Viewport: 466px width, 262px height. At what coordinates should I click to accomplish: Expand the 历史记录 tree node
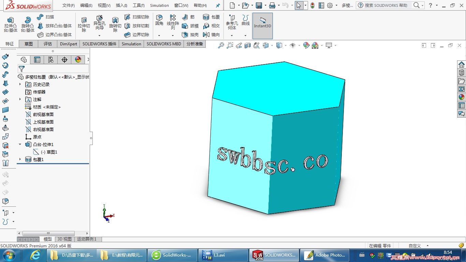(x=20, y=84)
